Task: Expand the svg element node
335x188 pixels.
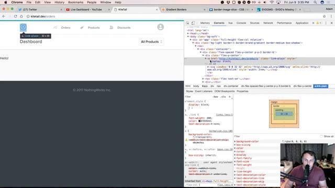Action: pos(208,67)
